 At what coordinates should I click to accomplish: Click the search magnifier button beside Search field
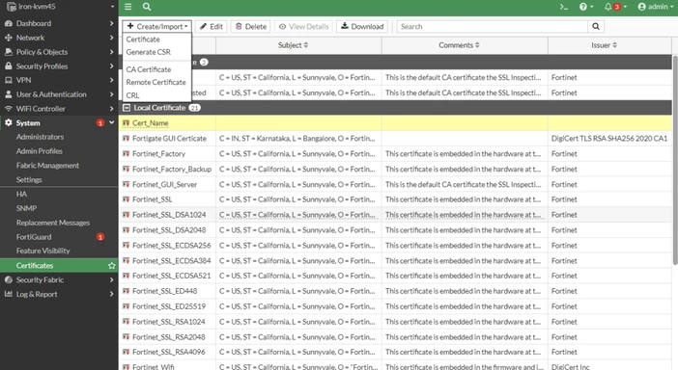(x=595, y=26)
